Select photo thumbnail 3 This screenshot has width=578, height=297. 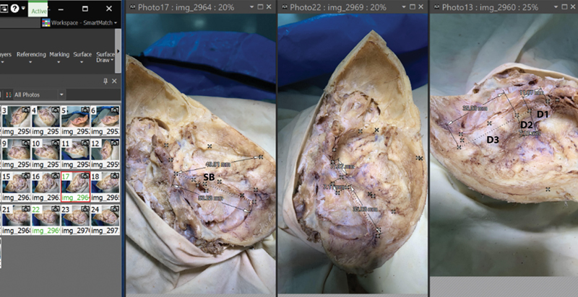pyautogui.click(x=12, y=118)
